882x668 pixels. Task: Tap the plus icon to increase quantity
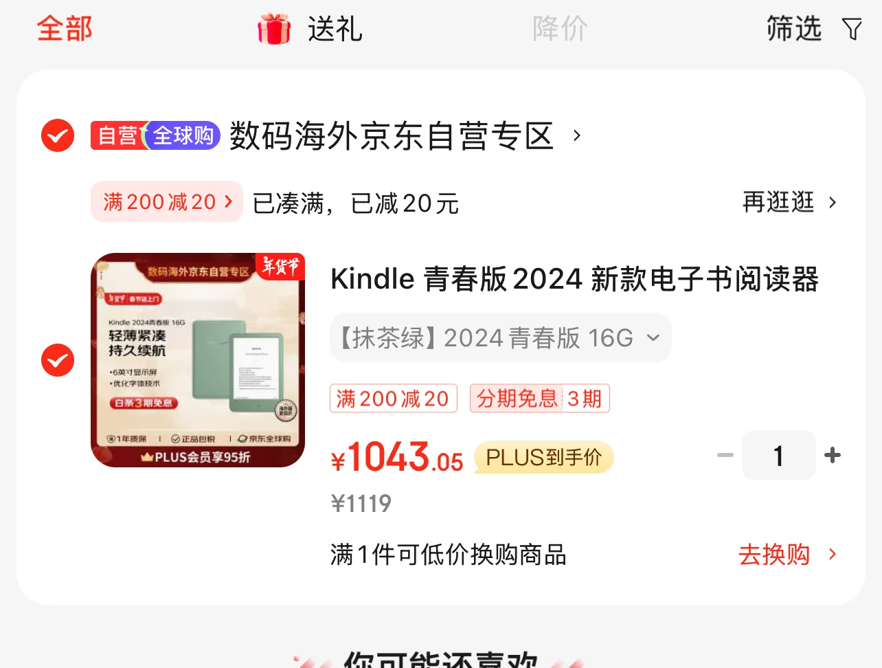pyautogui.click(x=833, y=455)
